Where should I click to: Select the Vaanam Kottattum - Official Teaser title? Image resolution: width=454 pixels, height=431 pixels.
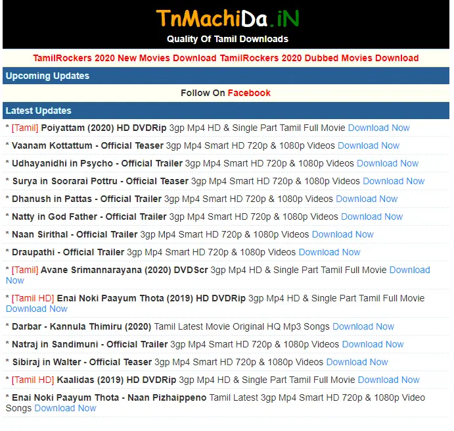click(87, 145)
